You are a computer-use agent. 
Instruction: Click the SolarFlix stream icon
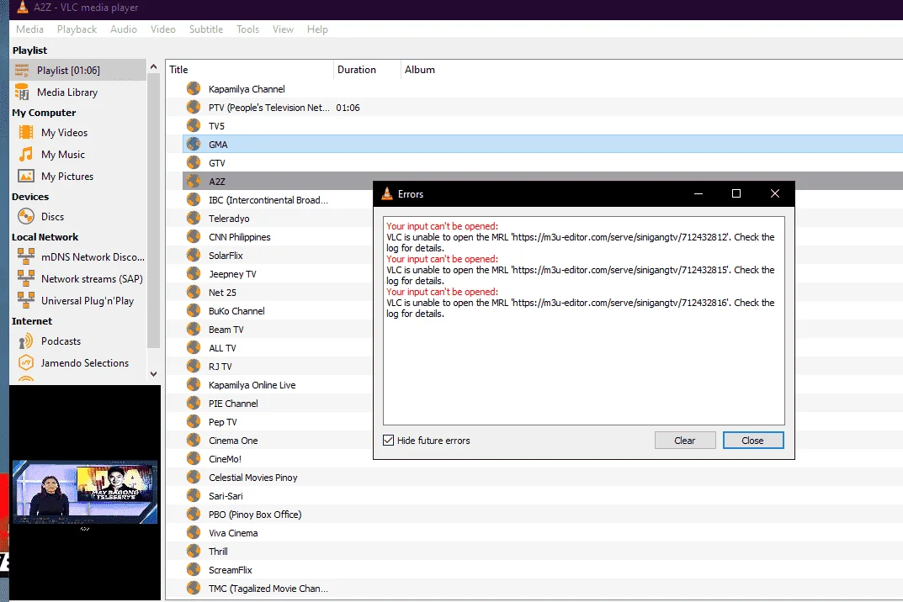click(x=194, y=255)
